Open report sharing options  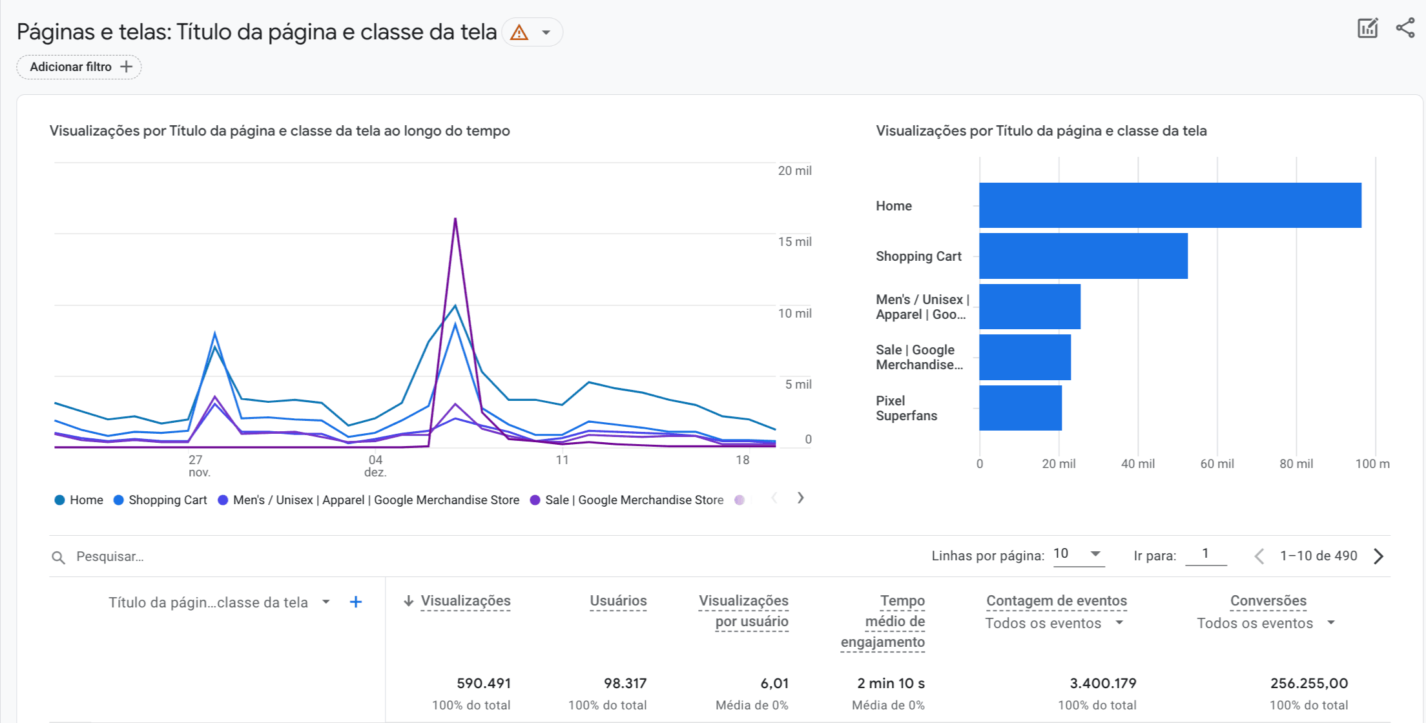click(1405, 28)
